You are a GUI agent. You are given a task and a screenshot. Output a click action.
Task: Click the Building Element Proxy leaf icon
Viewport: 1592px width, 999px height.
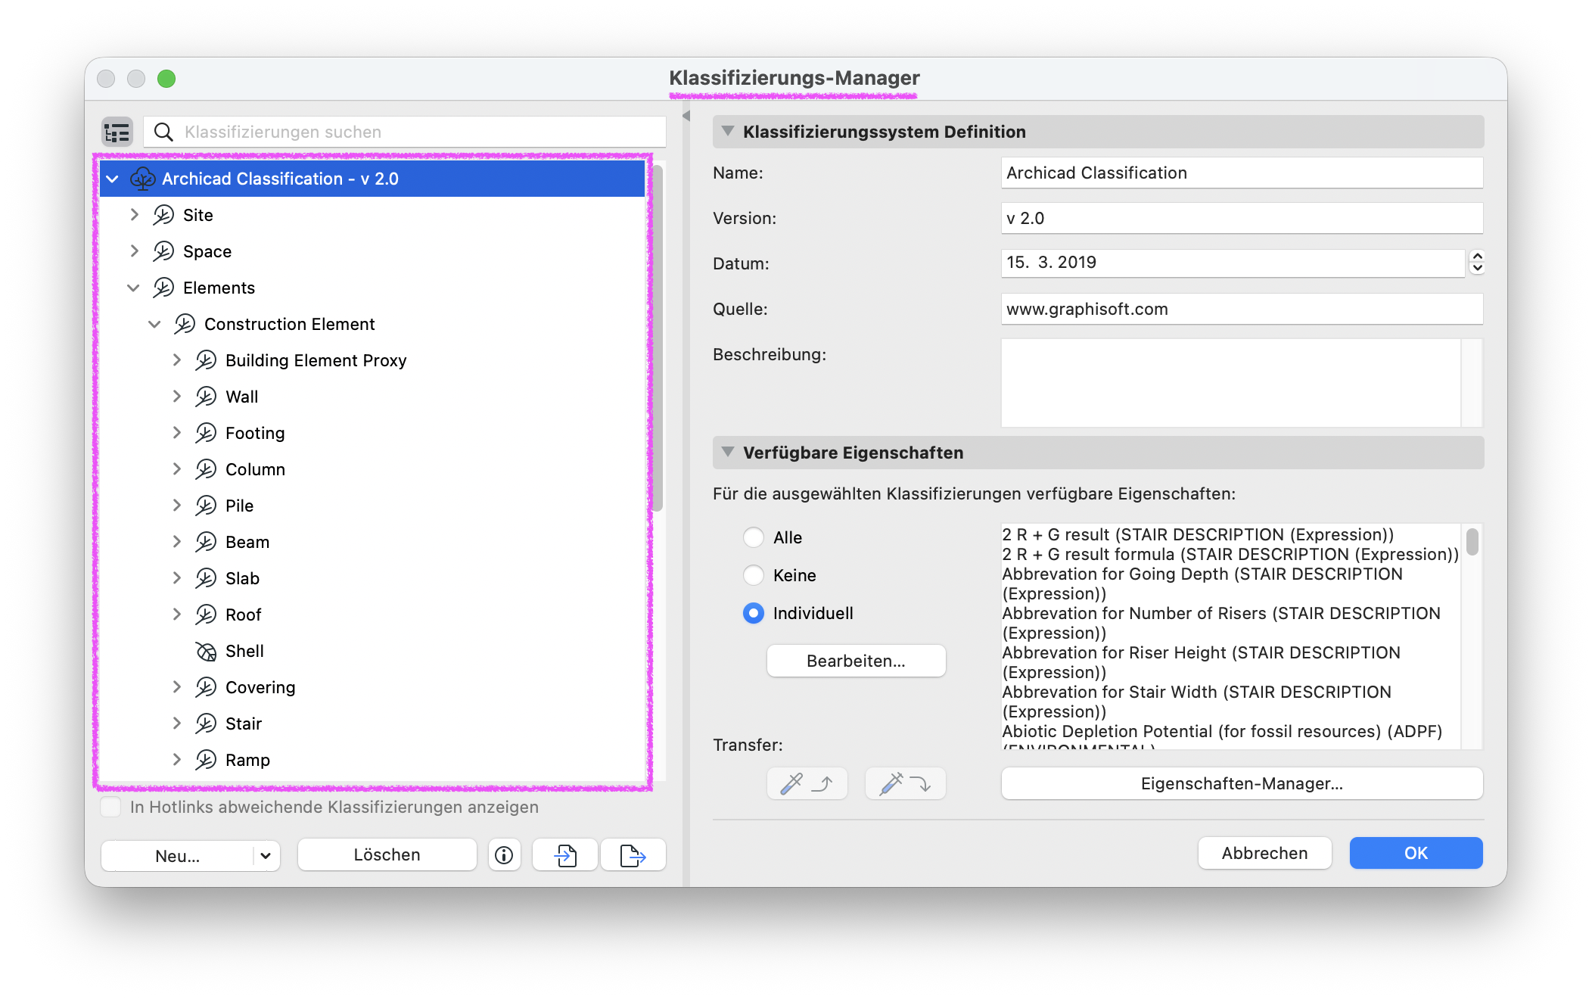206,360
